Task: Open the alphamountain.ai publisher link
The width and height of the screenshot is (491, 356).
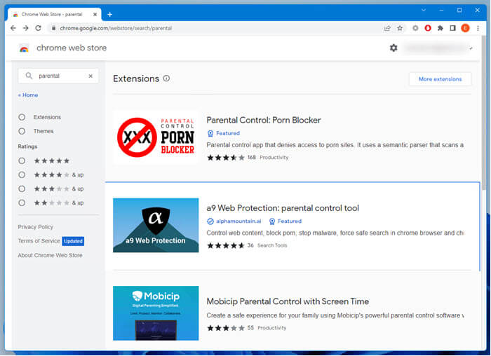Action: [x=238, y=221]
